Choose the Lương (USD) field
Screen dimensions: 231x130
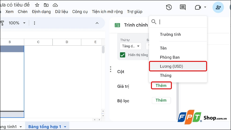pyautogui.click(x=178, y=66)
